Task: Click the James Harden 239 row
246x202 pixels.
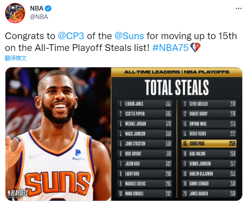Action: 209,193
